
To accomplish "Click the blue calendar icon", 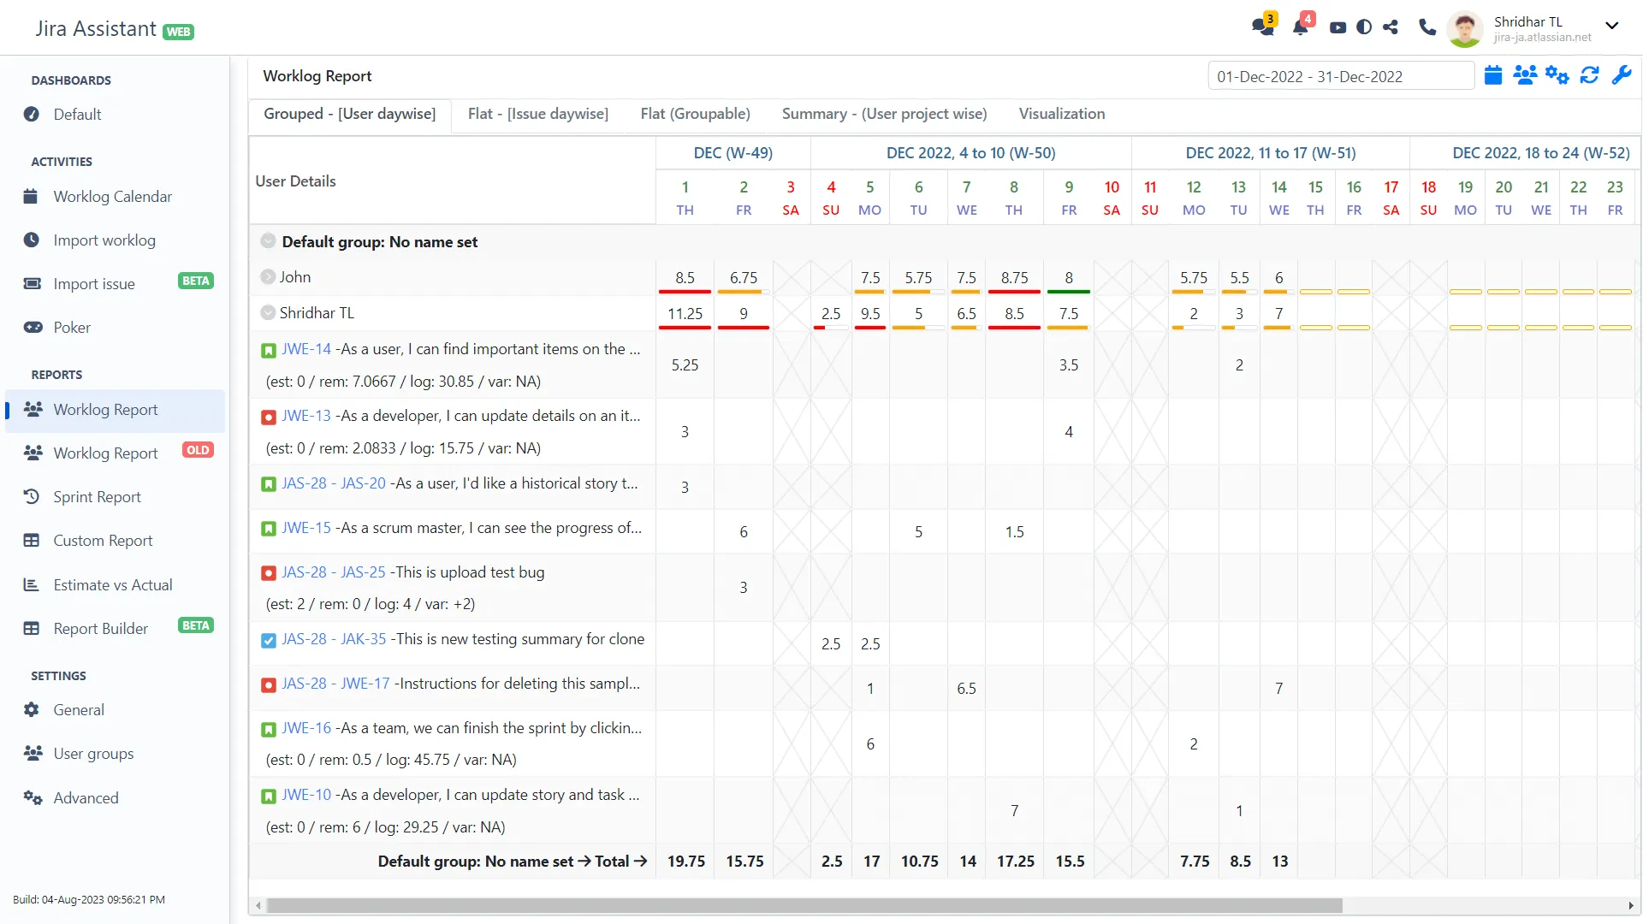I will coord(1492,75).
